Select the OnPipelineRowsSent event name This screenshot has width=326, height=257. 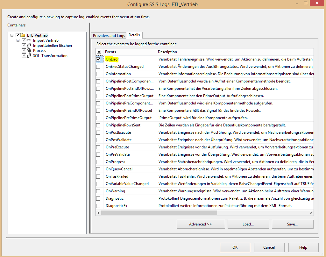123,125
